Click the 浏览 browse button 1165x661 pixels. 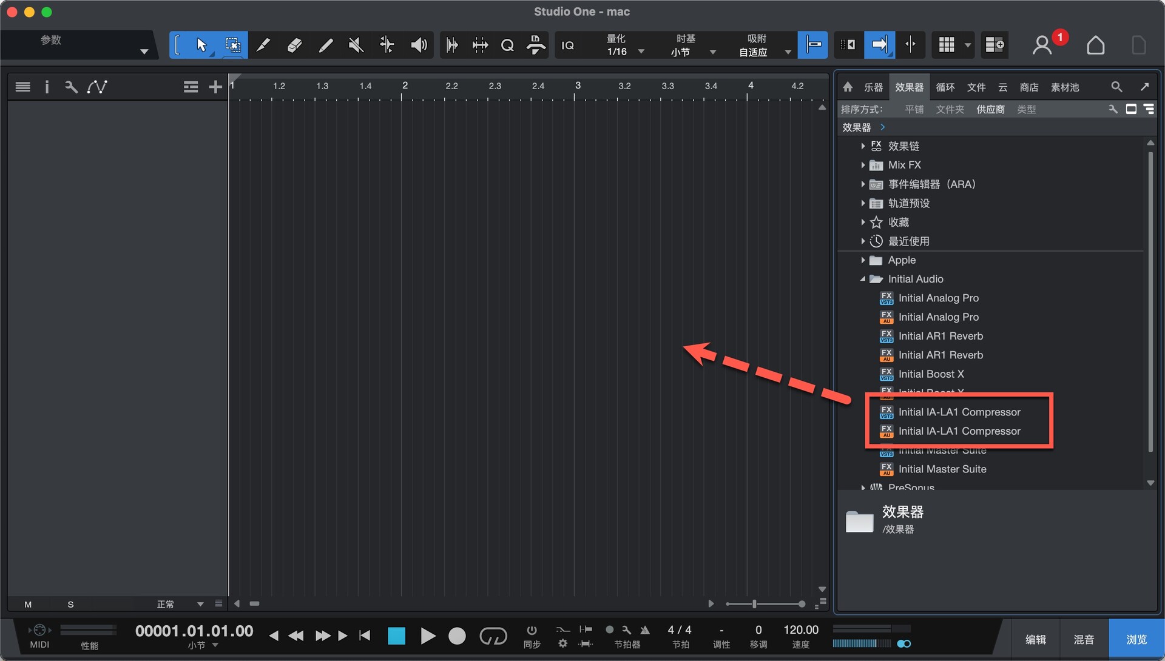[x=1136, y=639]
